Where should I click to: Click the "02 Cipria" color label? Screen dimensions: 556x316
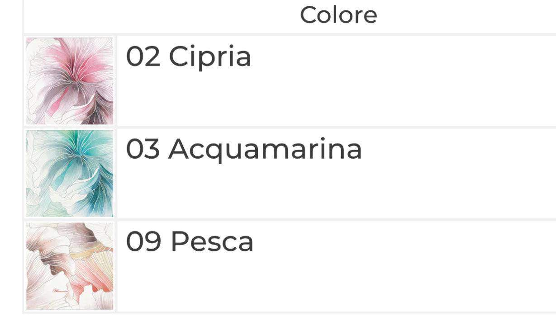click(188, 57)
